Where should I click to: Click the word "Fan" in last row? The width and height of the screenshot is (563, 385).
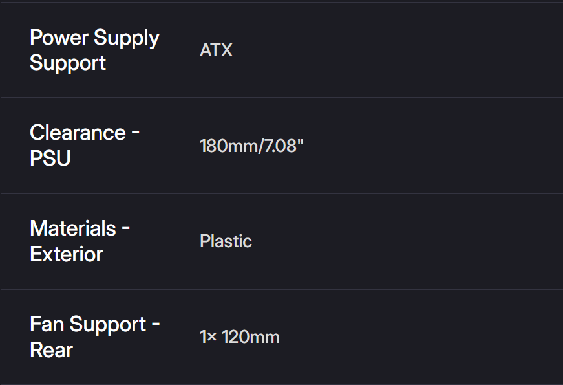pos(45,324)
